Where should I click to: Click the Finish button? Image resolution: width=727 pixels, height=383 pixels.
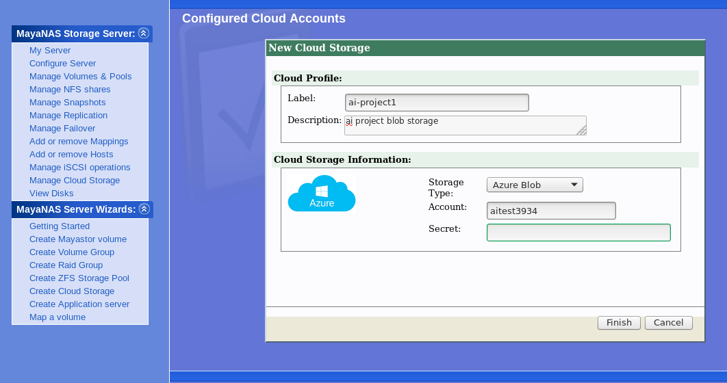pyautogui.click(x=619, y=323)
